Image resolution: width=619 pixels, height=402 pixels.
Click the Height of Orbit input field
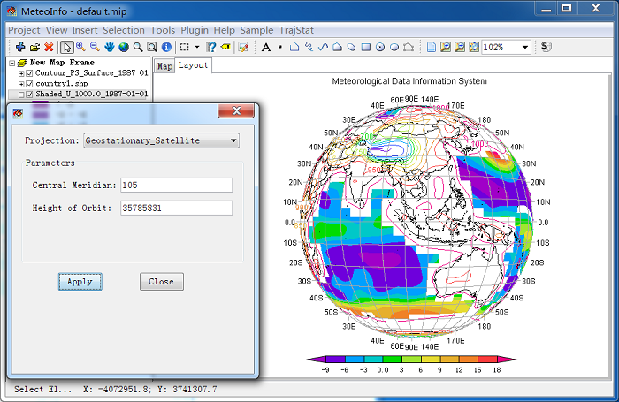click(177, 208)
